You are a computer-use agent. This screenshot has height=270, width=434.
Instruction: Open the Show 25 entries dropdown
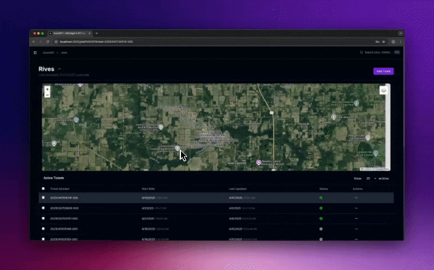coord(371,179)
